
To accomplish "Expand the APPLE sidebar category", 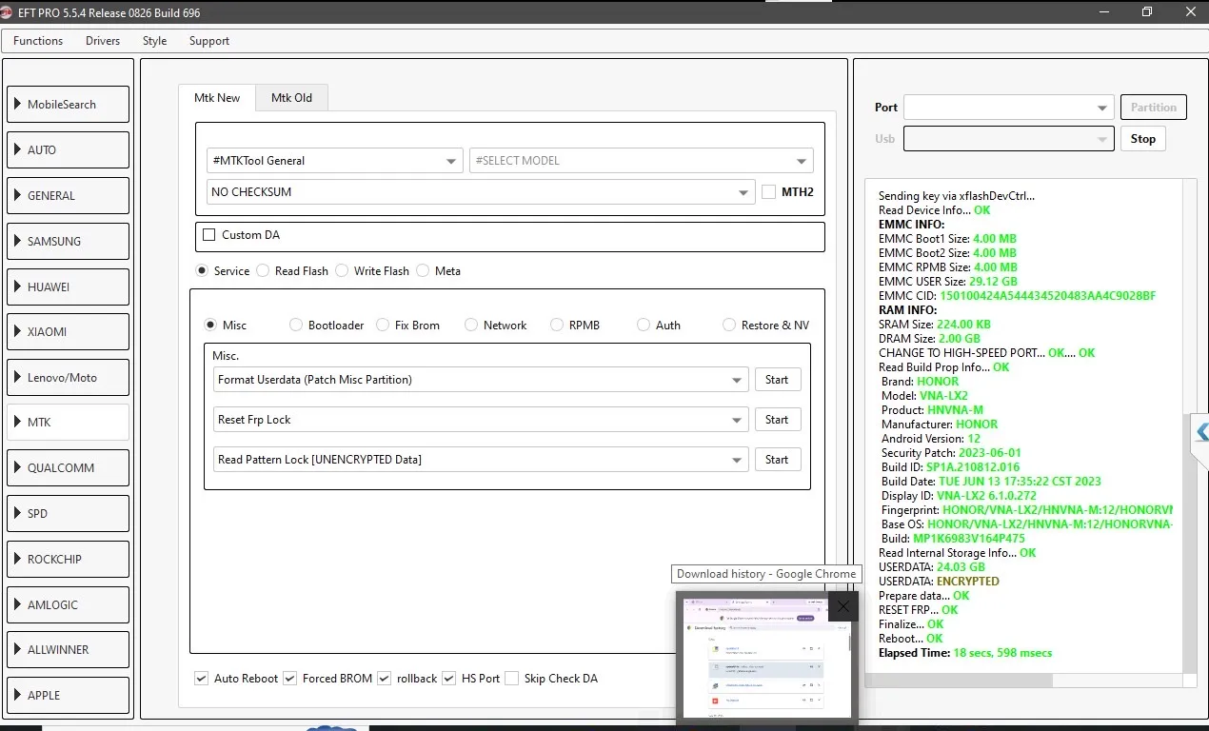I will click(68, 695).
